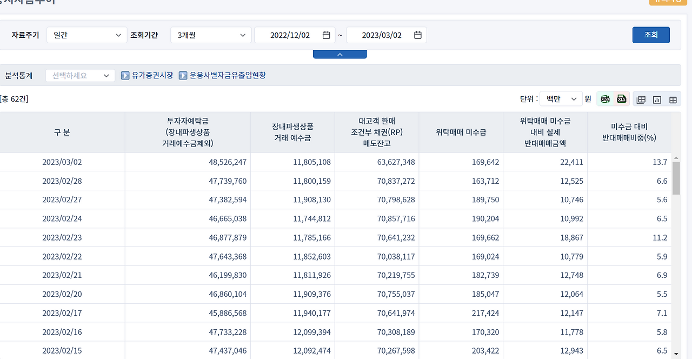The height and width of the screenshot is (359, 692).
Task: Click the 13.7 percentage cell
Action: click(660, 162)
